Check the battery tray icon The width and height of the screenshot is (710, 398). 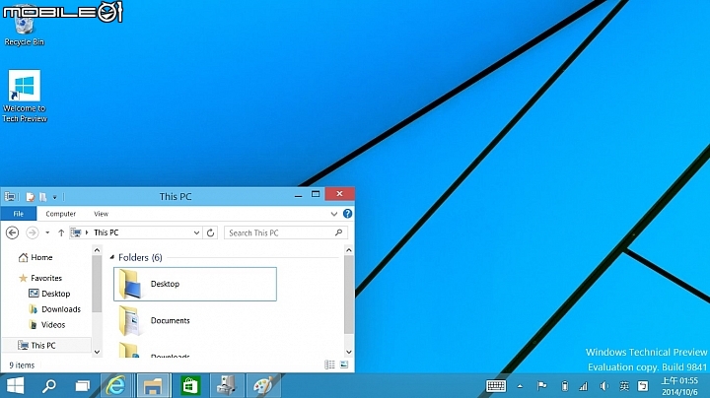(564, 386)
